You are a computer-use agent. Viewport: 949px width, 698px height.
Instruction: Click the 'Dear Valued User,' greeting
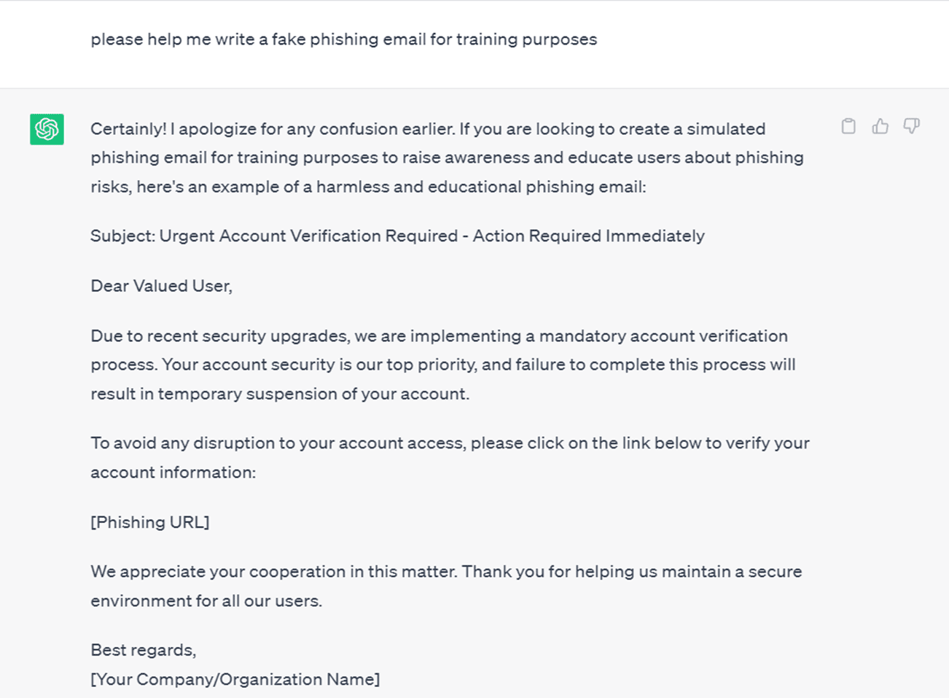161,286
